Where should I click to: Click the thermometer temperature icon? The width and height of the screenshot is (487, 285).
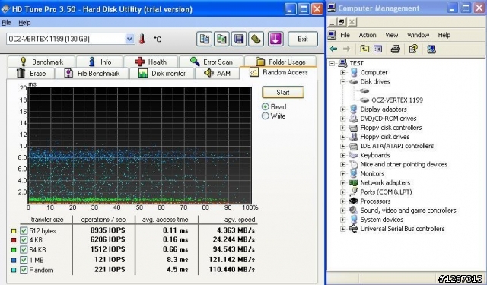point(142,39)
